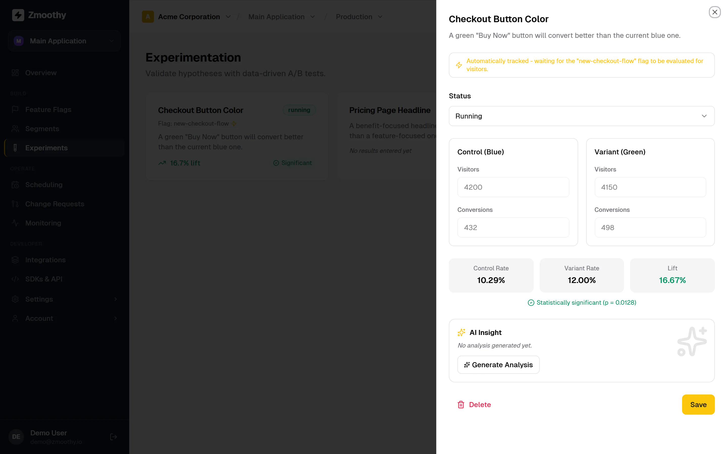Image resolution: width=727 pixels, height=454 pixels.
Task: Click the lightning icon after new-checkout-flow flag
Action: 234,124
